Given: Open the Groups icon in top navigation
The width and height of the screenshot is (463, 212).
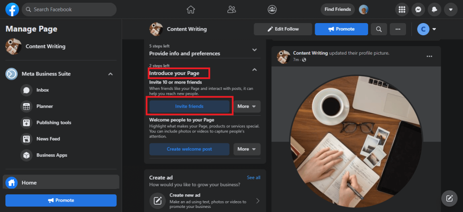Looking at the screenshot, I should tap(272, 9).
